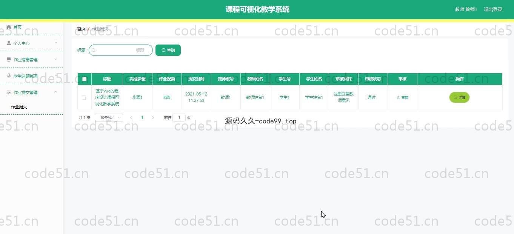Click the 审核 review link in the row

(x=402, y=97)
